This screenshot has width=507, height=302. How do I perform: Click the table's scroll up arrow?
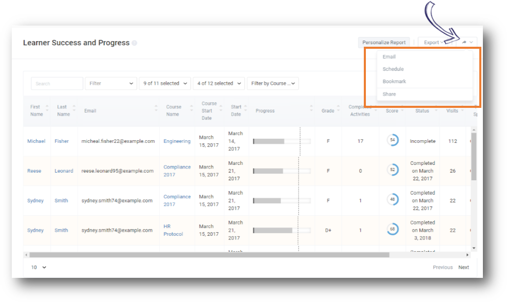point(474,130)
